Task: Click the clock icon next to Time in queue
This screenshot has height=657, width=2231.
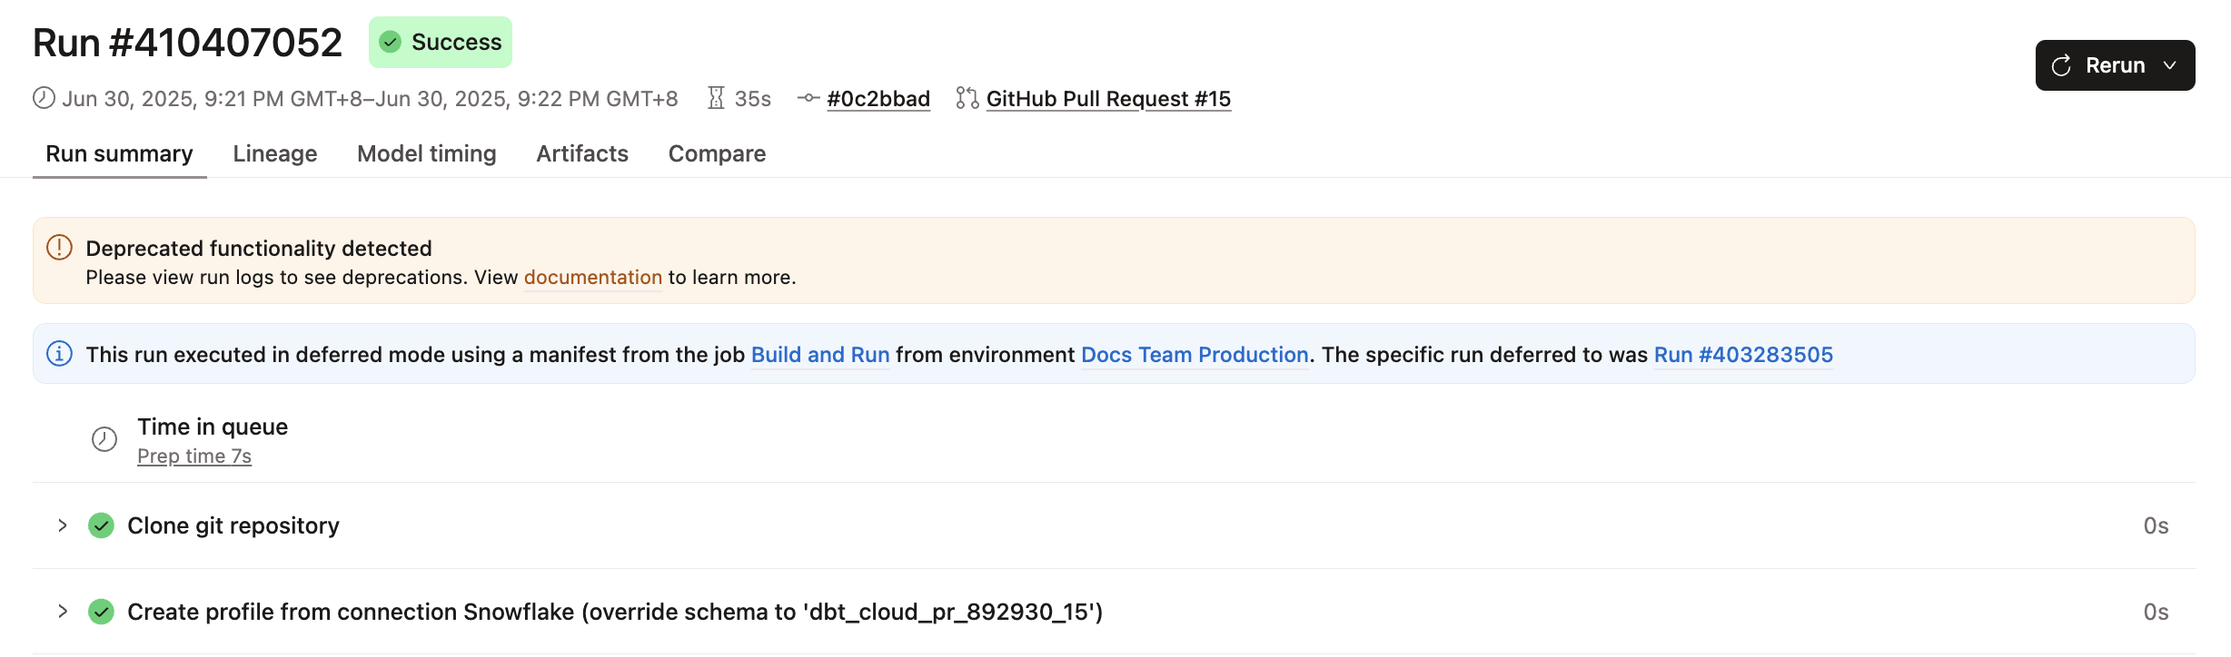Action: (104, 439)
